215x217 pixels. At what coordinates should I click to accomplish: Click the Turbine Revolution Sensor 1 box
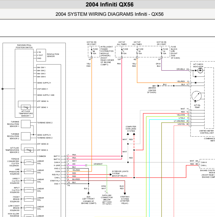tap(26, 124)
